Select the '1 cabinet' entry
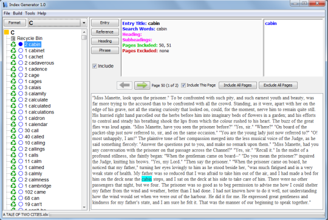This screenshot has width=328, height=220. coord(35,50)
